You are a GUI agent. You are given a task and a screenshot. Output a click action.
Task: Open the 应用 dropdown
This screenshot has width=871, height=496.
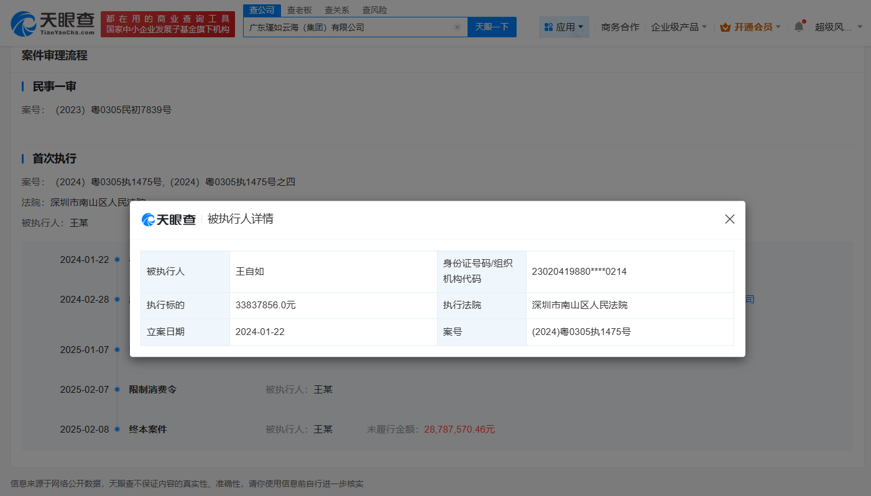click(x=564, y=27)
